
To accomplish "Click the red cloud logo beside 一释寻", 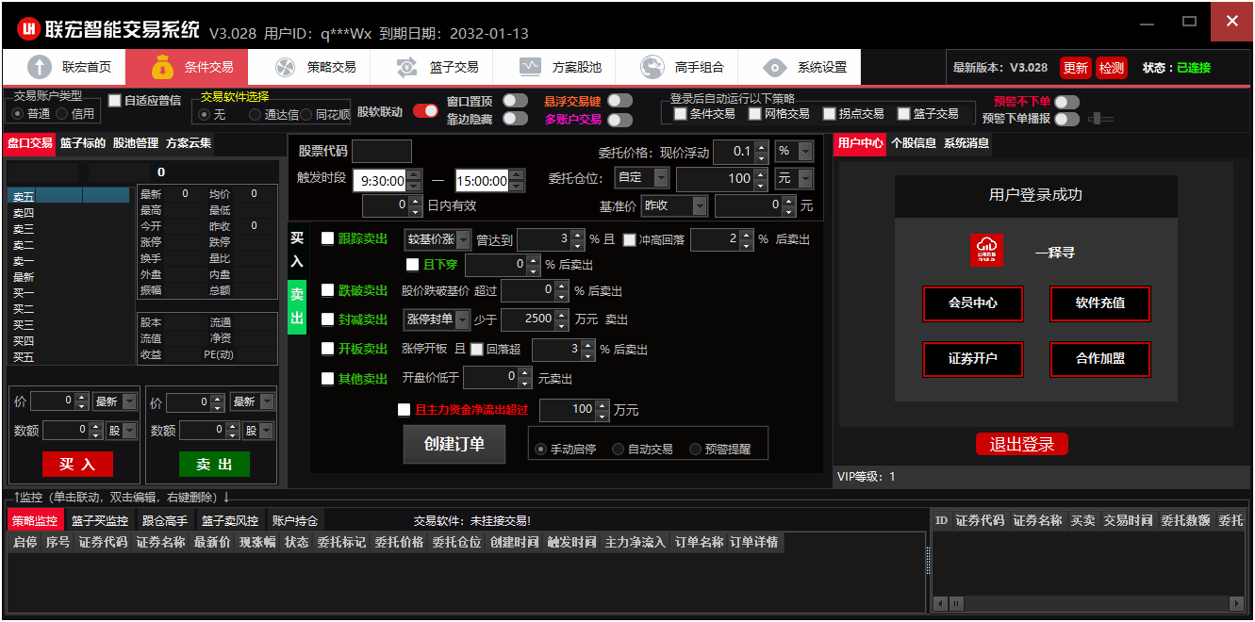I will point(986,251).
